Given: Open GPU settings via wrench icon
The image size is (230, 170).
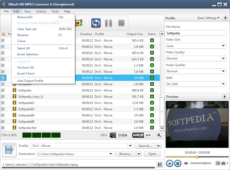Looking at the screenshot, I should [x=159, y=135].
